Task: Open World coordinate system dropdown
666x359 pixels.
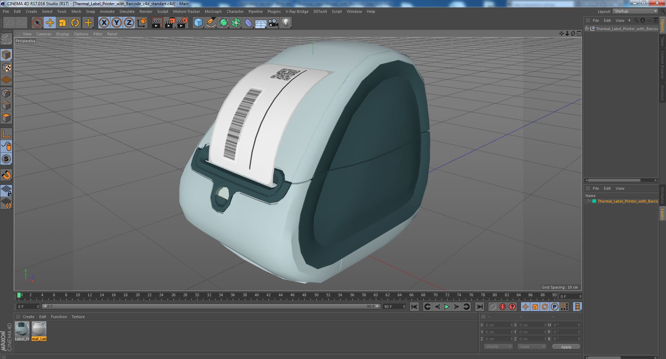Action: 498,347
